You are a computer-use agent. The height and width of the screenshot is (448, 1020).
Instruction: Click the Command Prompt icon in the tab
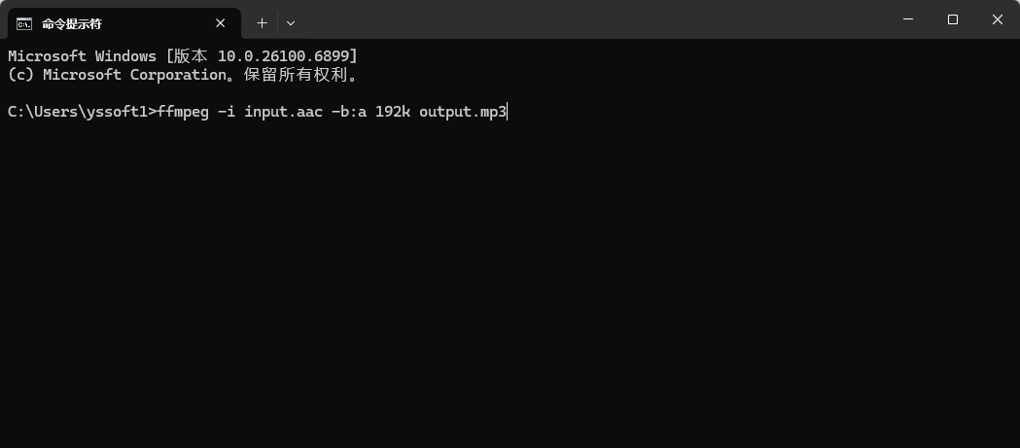pos(24,24)
